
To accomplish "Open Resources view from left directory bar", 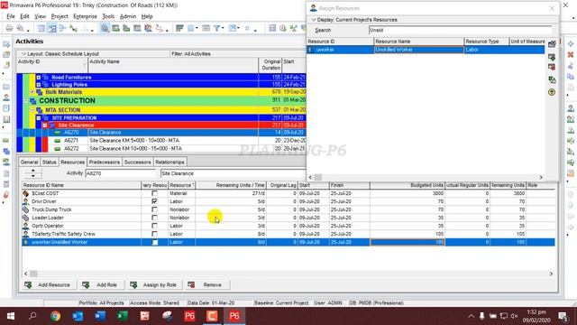I will (x=6, y=97).
